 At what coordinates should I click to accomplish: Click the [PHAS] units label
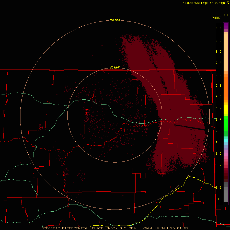[x=216, y=18]
